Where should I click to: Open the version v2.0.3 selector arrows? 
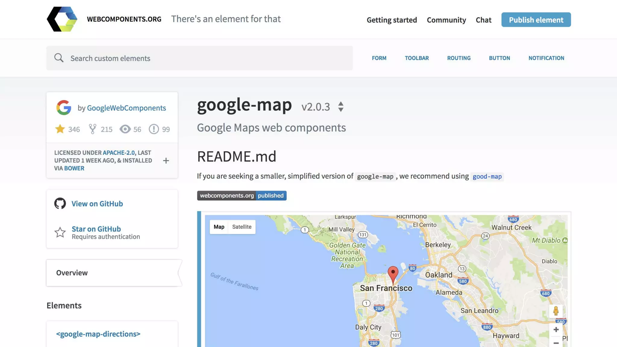tap(341, 107)
